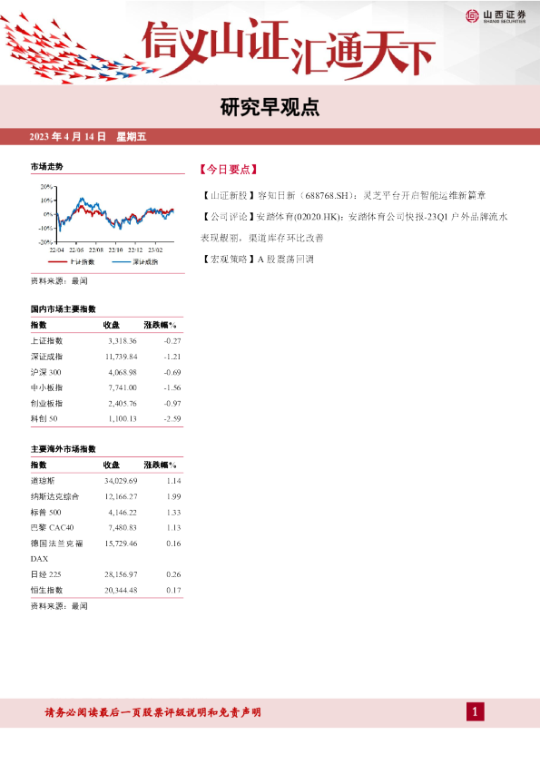Click 涨跌幅% header in domestic index table
Image resolution: width=540 pixels, height=764 pixels.
click(x=160, y=325)
